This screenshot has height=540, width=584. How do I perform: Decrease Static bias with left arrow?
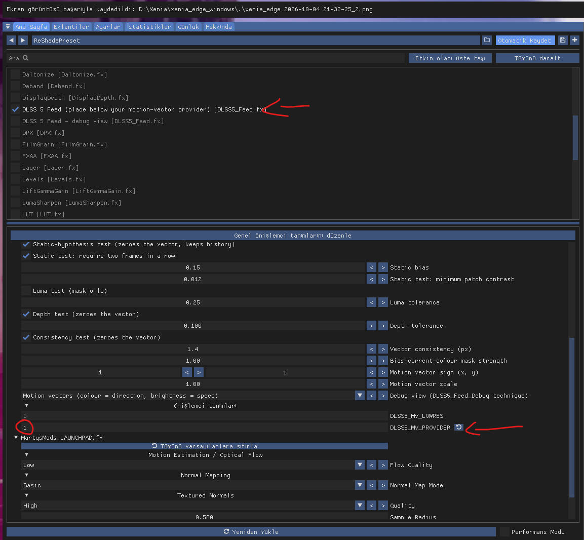click(x=371, y=267)
